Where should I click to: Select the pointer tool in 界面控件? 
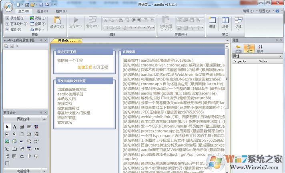tap(7, 127)
